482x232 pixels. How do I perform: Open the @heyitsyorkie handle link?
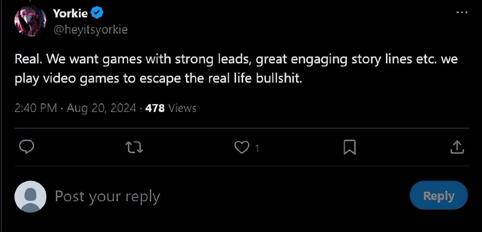pos(90,30)
